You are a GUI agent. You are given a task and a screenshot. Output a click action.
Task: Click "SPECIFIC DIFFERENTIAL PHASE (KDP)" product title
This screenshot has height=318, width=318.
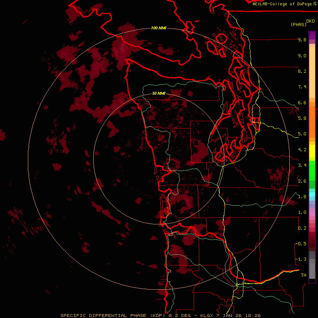coord(113,316)
